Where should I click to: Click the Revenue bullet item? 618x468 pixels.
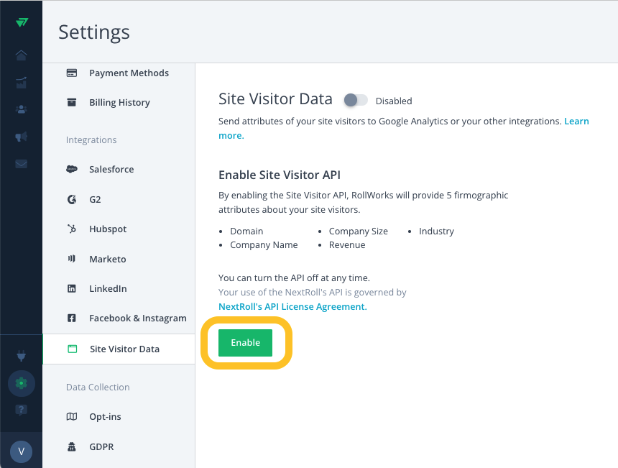347,245
